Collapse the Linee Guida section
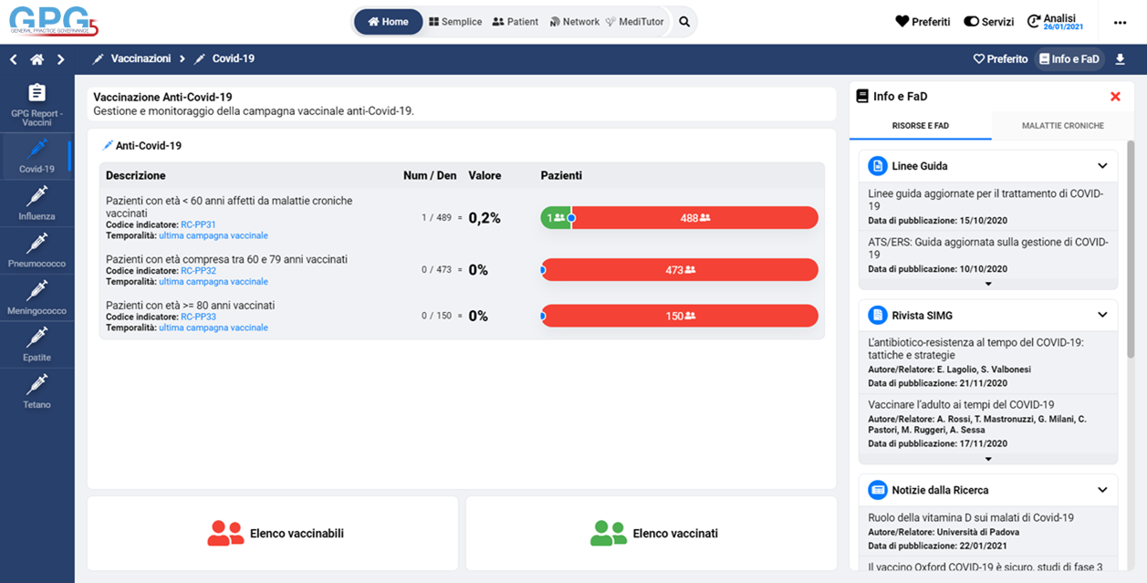Screen dimensions: 1147x583 pyautogui.click(x=1102, y=166)
